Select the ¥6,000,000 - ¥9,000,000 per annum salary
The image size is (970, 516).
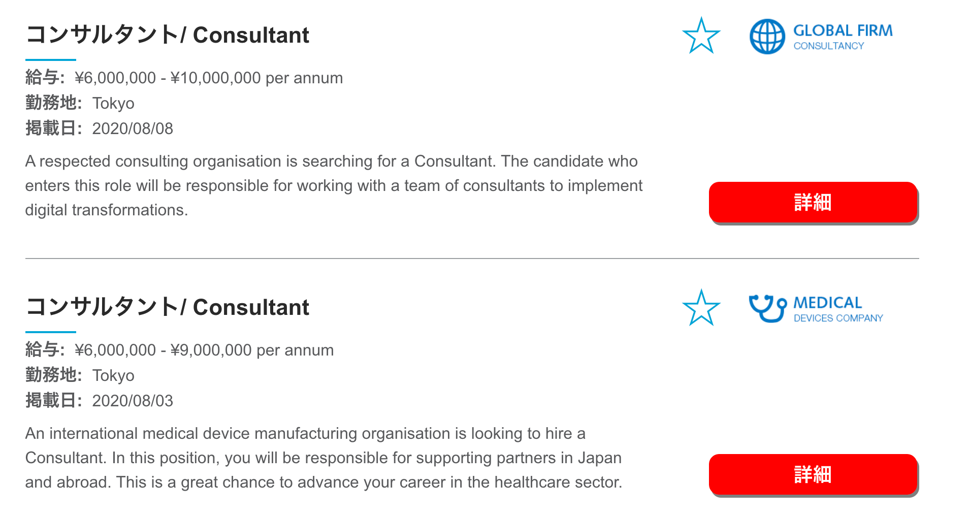204,350
